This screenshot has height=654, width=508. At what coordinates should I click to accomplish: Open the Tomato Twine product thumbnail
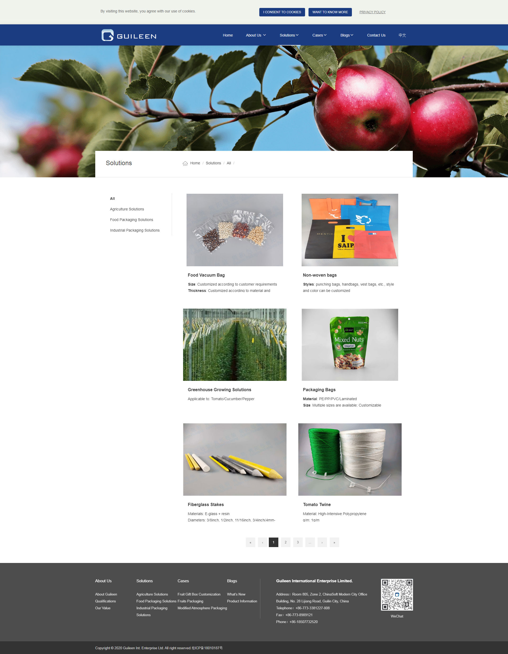[x=350, y=459]
